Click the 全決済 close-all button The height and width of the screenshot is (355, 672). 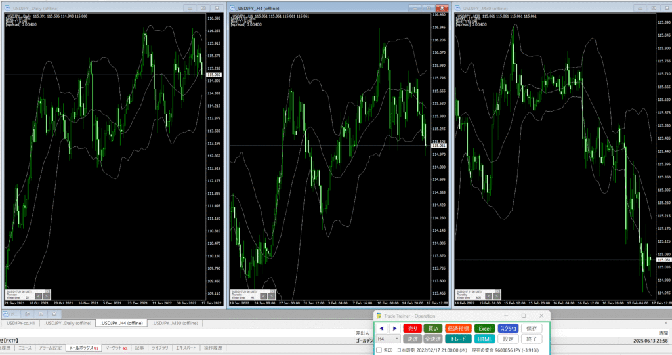[x=433, y=339]
